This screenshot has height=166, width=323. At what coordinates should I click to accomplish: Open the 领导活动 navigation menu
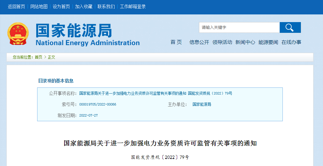click(x=222, y=42)
